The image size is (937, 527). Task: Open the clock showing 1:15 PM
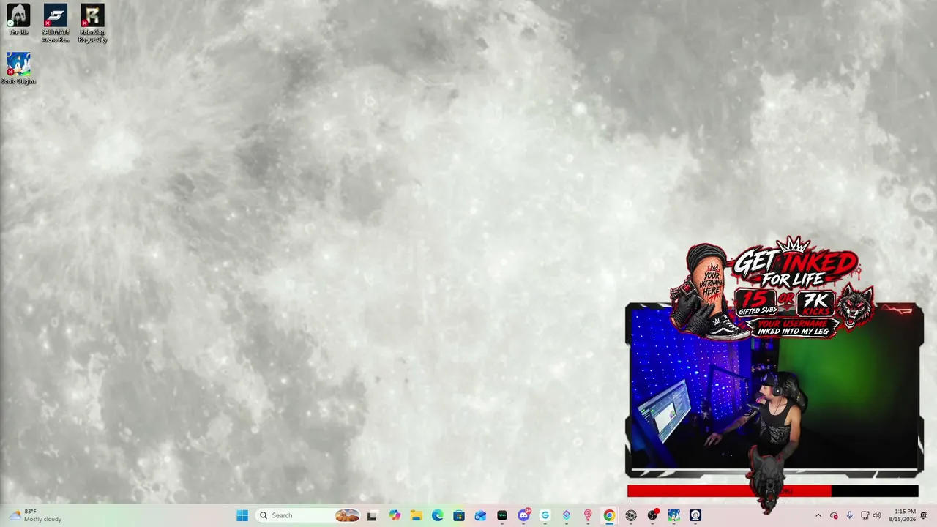902,515
